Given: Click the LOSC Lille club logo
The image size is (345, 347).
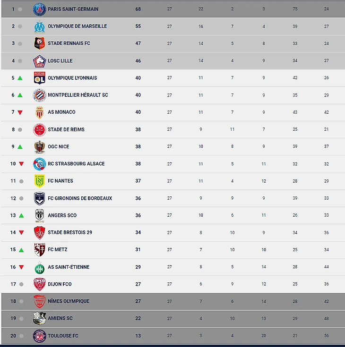Looking at the screenshot, I should click(x=40, y=61).
